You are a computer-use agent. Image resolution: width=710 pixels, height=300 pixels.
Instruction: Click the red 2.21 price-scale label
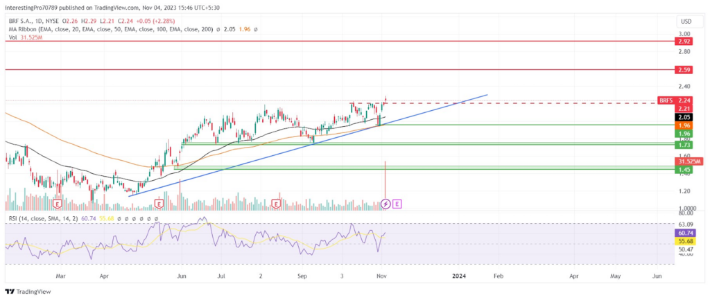tap(683, 109)
